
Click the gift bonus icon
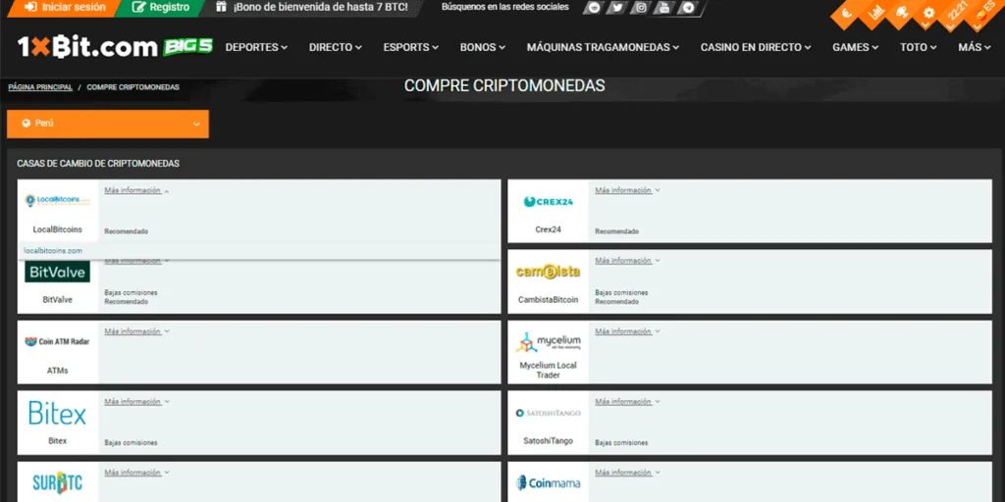click(x=221, y=8)
